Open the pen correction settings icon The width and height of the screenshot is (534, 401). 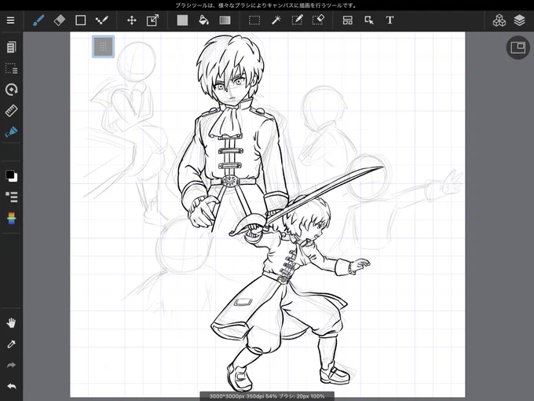(x=11, y=132)
